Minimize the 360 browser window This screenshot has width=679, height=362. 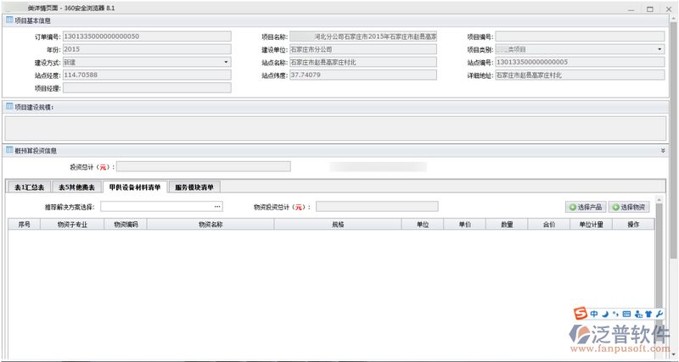(631, 8)
